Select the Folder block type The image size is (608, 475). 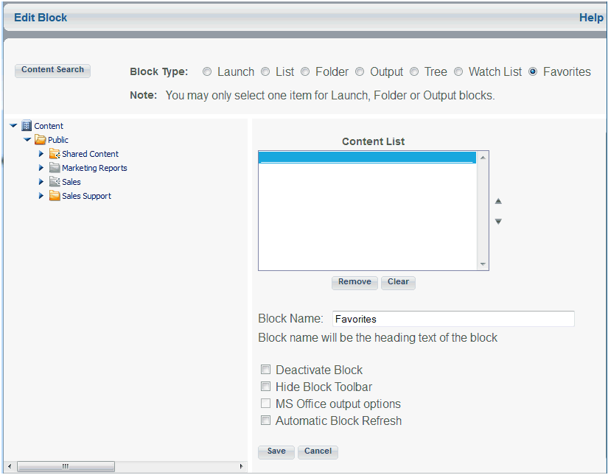click(x=305, y=71)
